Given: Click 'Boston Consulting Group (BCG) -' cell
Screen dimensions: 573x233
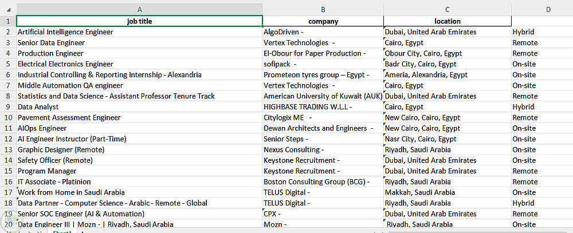Looking at the screenshot, I should point(323,181).
